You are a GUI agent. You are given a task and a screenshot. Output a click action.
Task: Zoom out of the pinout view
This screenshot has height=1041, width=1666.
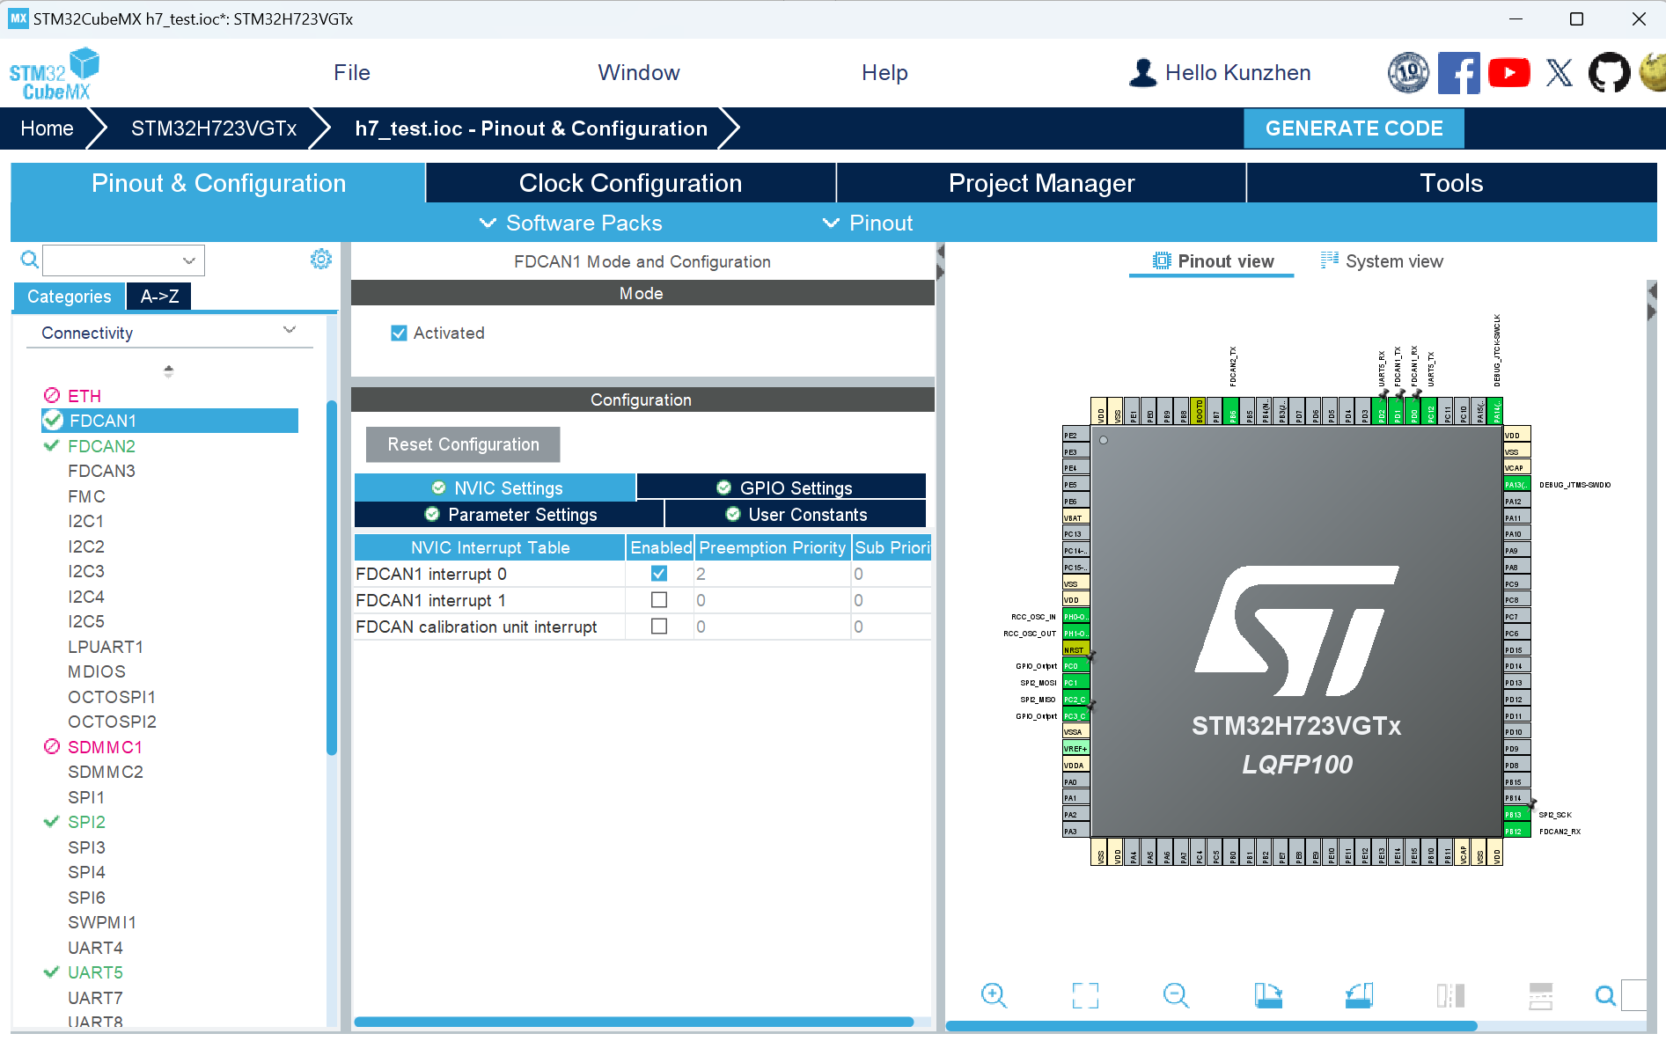(1176, 995)
